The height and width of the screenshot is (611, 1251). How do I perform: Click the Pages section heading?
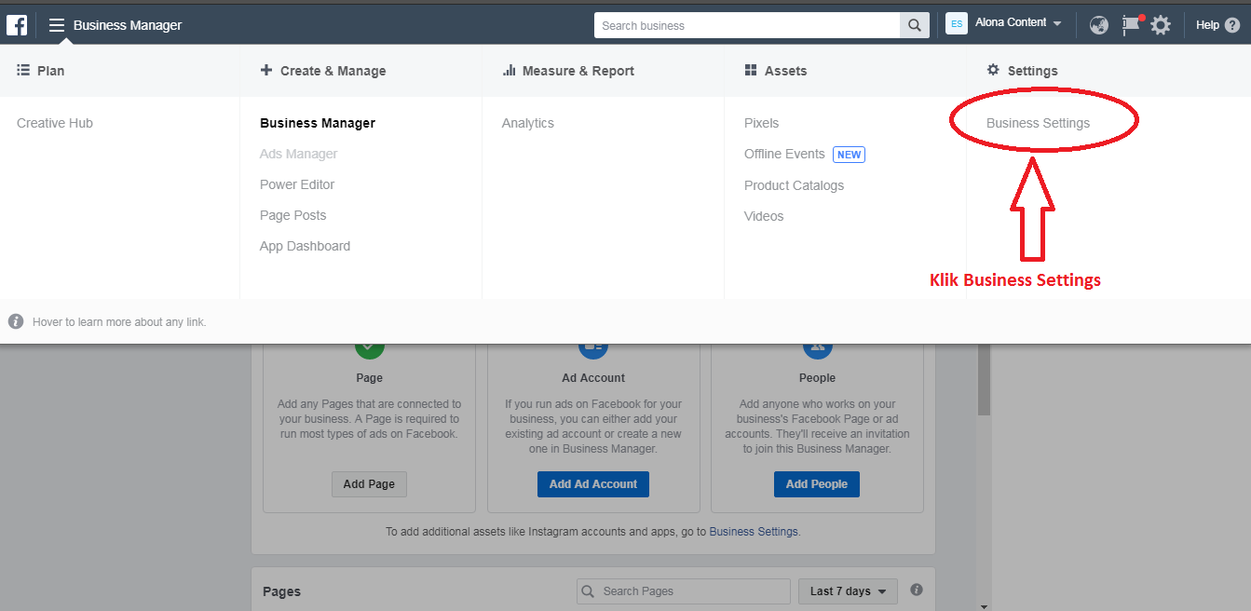click(281, 591)
